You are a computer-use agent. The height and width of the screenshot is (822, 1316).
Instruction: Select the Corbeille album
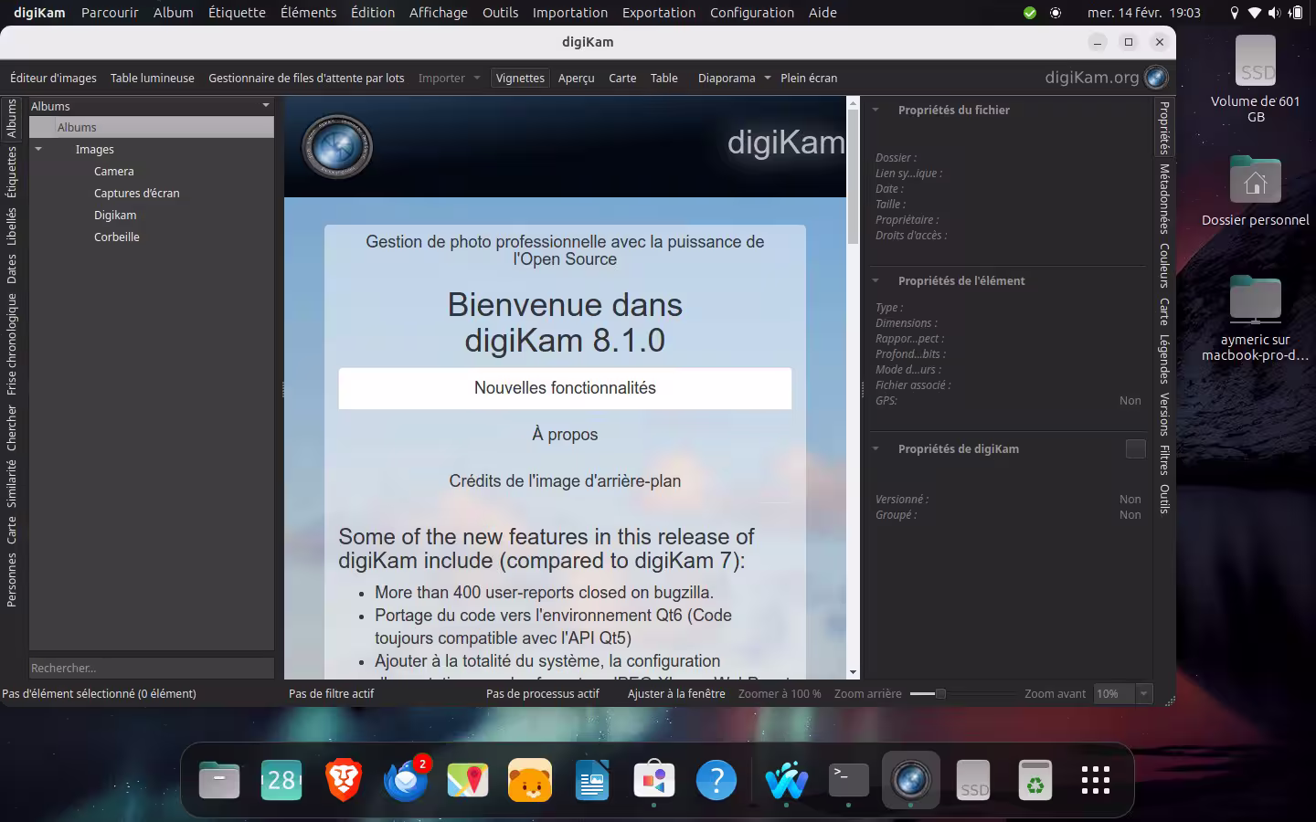[117, 237]
